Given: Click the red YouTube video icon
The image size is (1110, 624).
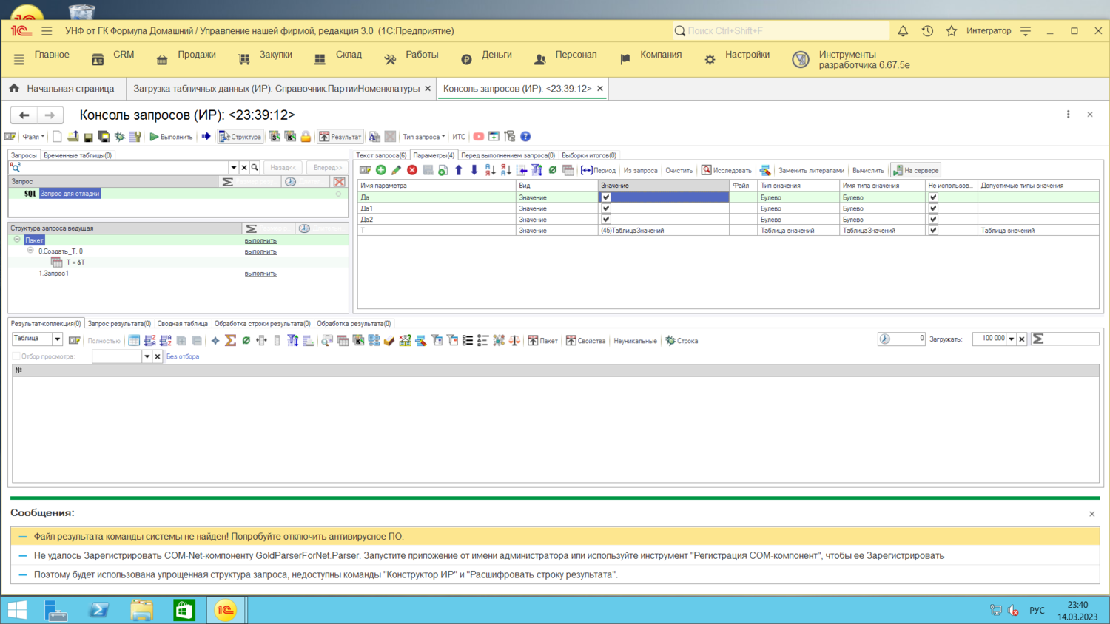Looking at the screenshot, I should click(x=479, y=137).
